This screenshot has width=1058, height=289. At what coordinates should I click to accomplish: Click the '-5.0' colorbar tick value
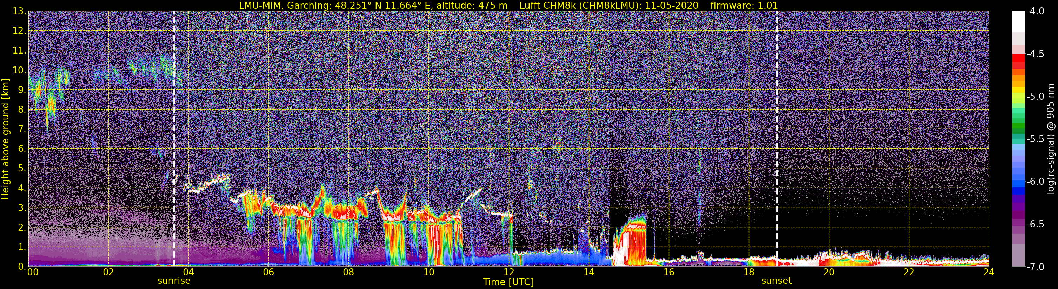coord(1036,97)
